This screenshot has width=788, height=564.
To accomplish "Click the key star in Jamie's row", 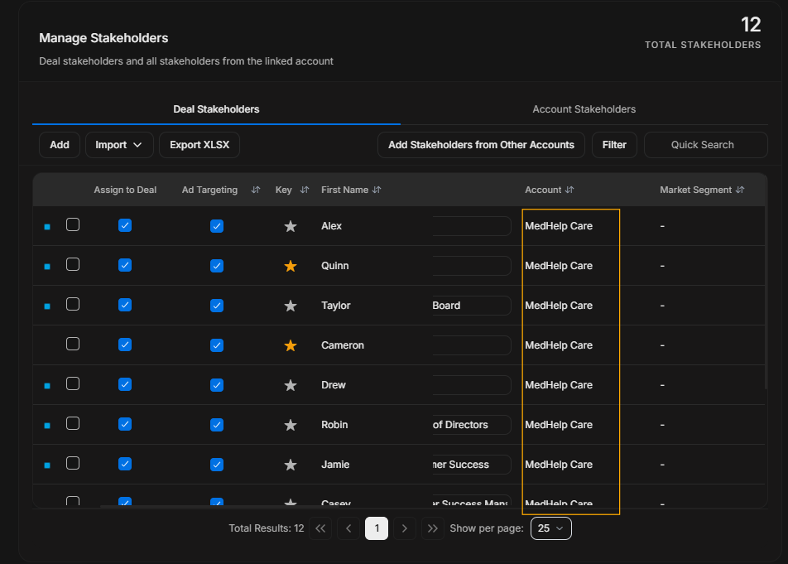I will 291,465.
